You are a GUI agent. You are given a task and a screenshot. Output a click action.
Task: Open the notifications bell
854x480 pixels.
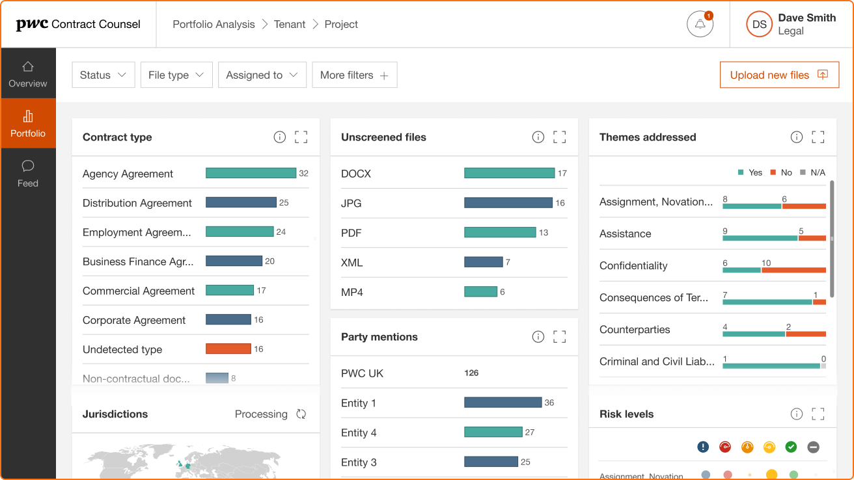[700, 25]
